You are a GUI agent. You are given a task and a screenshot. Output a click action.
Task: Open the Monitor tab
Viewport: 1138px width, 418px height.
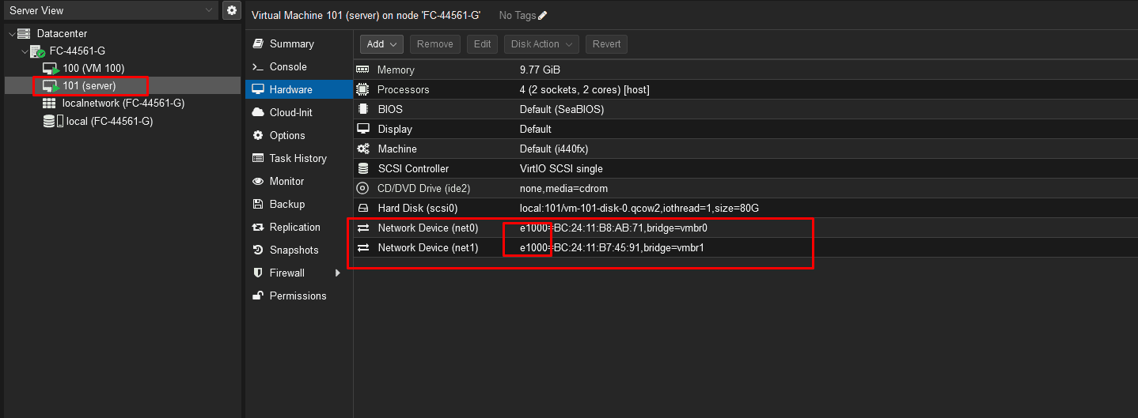(x=299, y=181)
